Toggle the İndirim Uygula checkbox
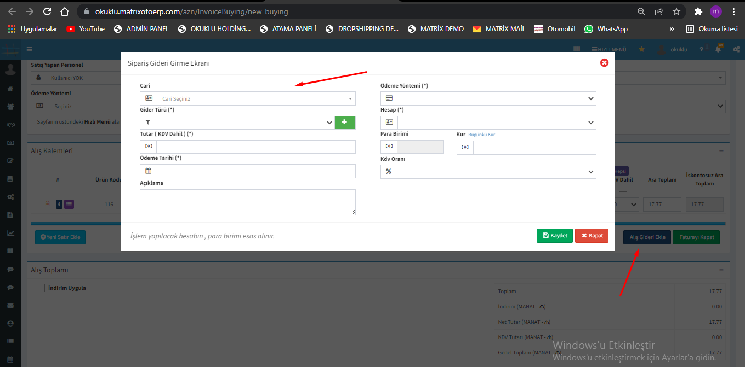Image resolution: width=745 pixels, height=367 pixels. [41, 288]
